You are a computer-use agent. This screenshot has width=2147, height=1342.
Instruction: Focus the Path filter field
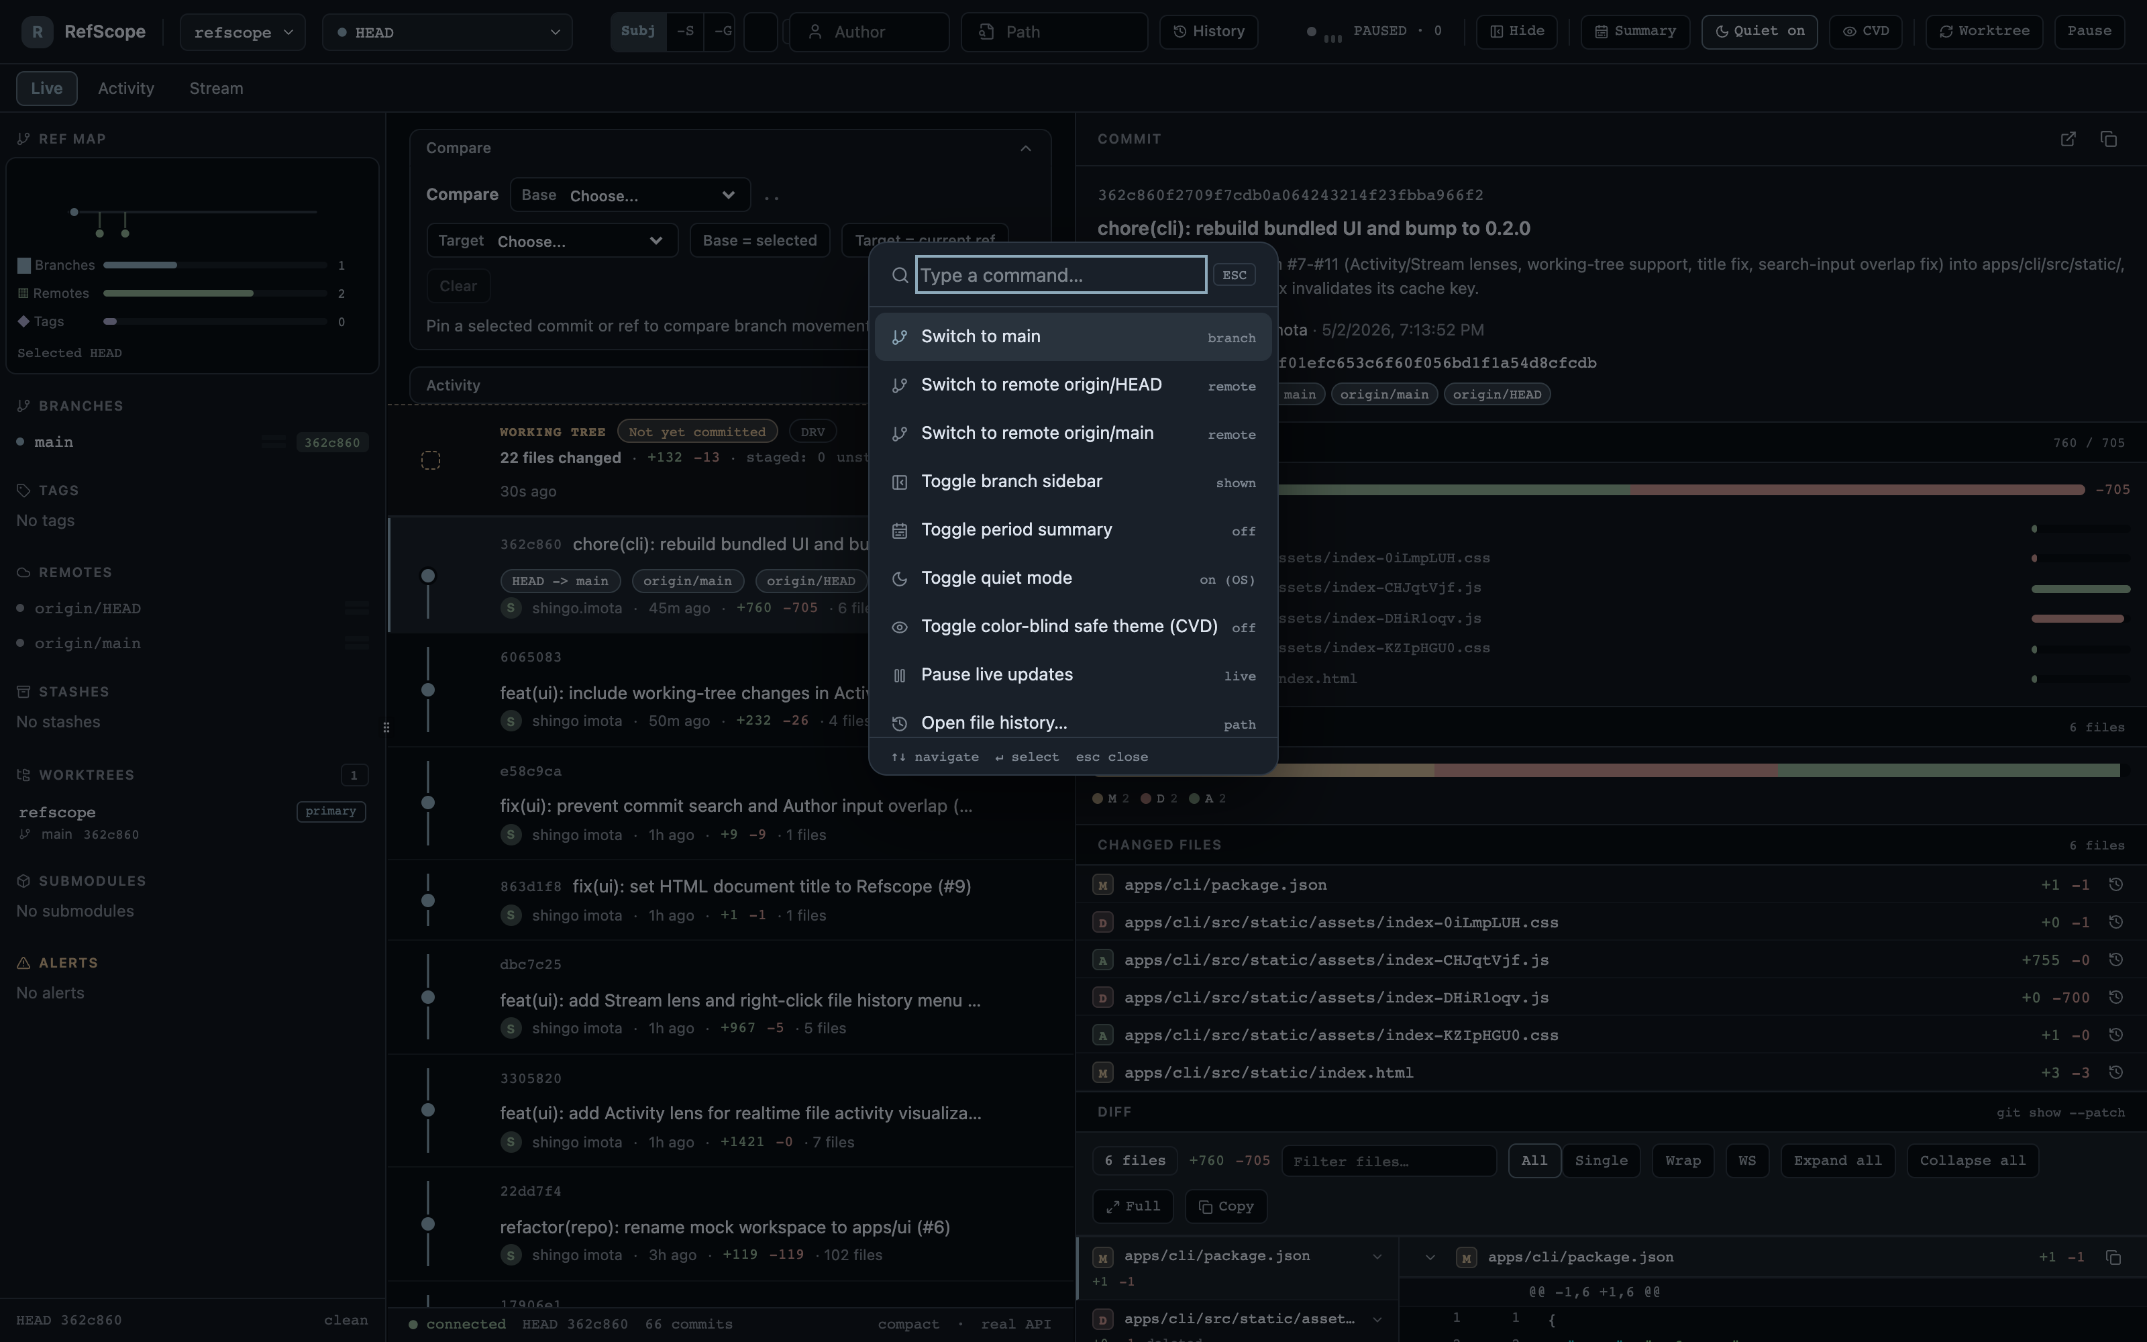[1055, 32]
